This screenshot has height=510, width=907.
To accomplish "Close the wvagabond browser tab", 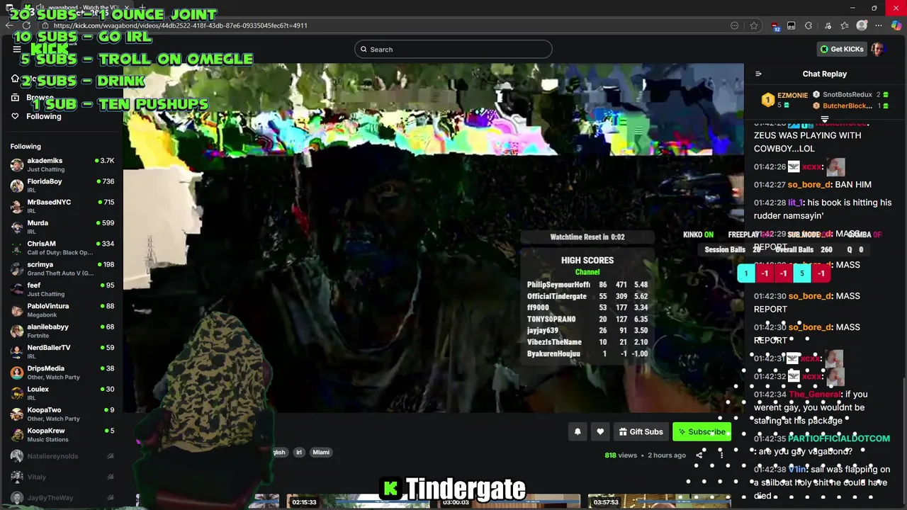I will (x=128, y=8).
